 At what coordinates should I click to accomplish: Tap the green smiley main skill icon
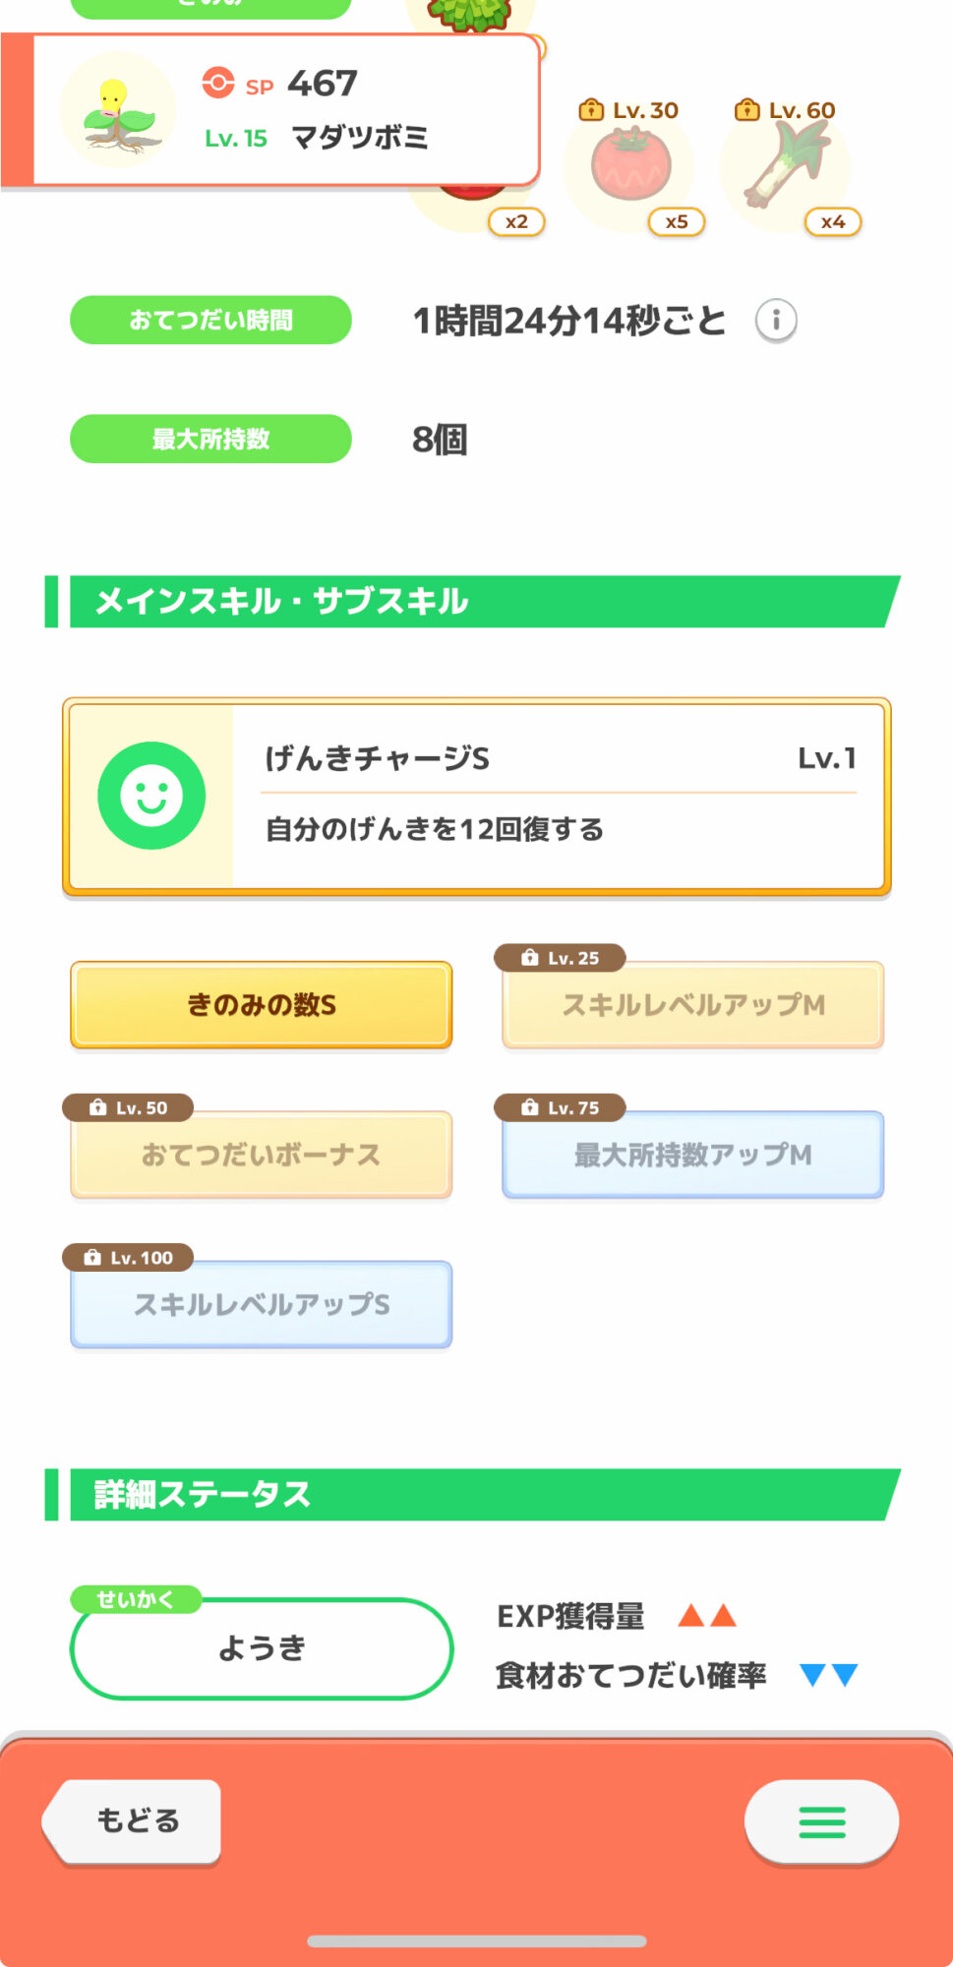151,796
